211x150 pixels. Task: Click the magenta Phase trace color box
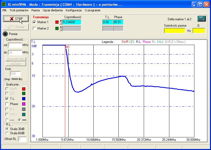24,104
